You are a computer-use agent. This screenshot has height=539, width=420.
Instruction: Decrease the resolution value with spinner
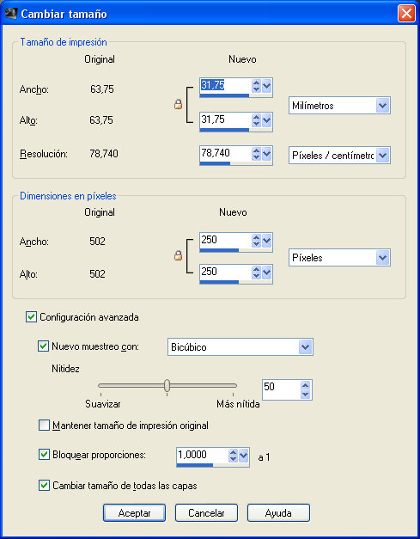(256, 157)
